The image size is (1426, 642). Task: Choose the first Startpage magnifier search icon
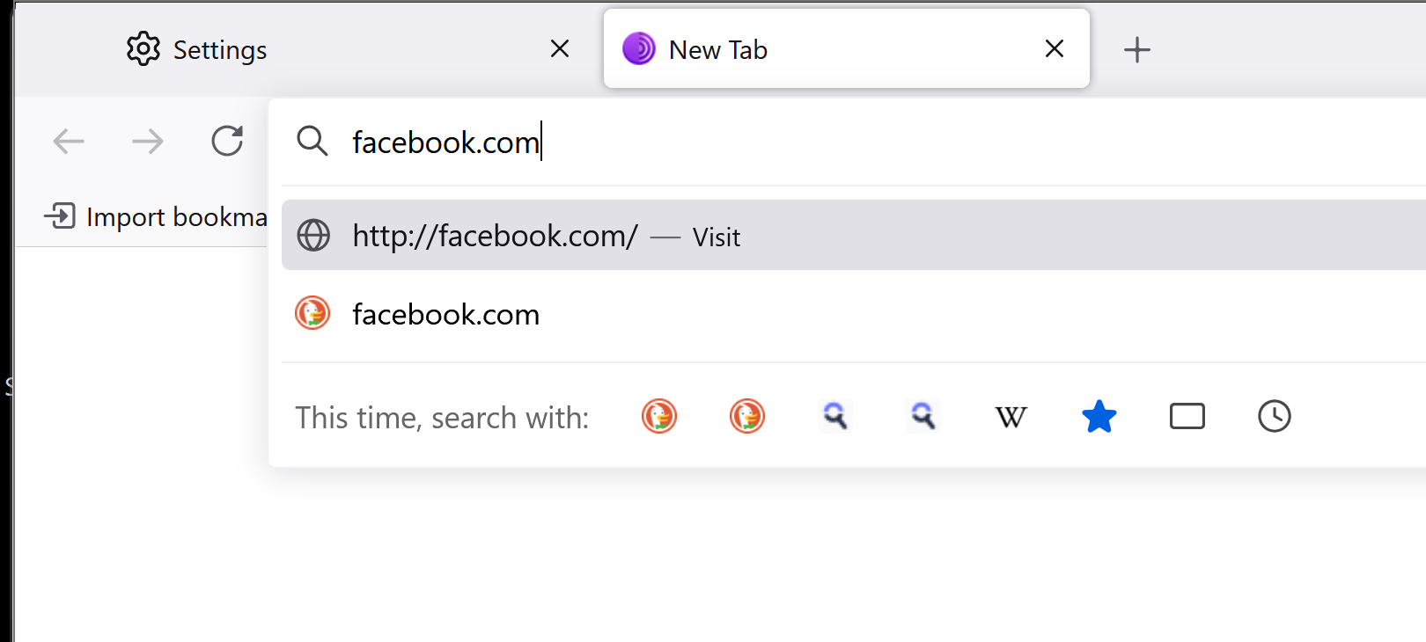coord(834,417)
